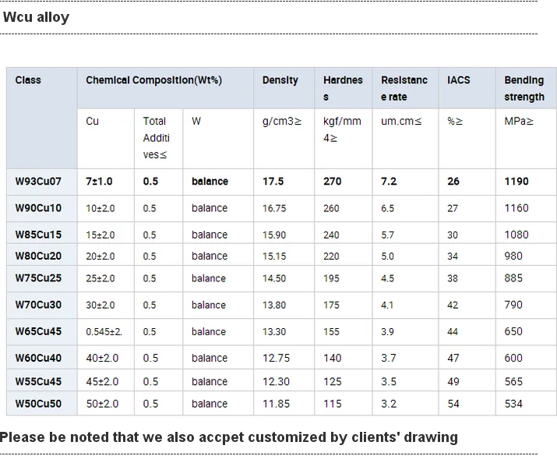Click the W70Cu30 row label
This screenshot has height=456, width=557.
[38, 306]
